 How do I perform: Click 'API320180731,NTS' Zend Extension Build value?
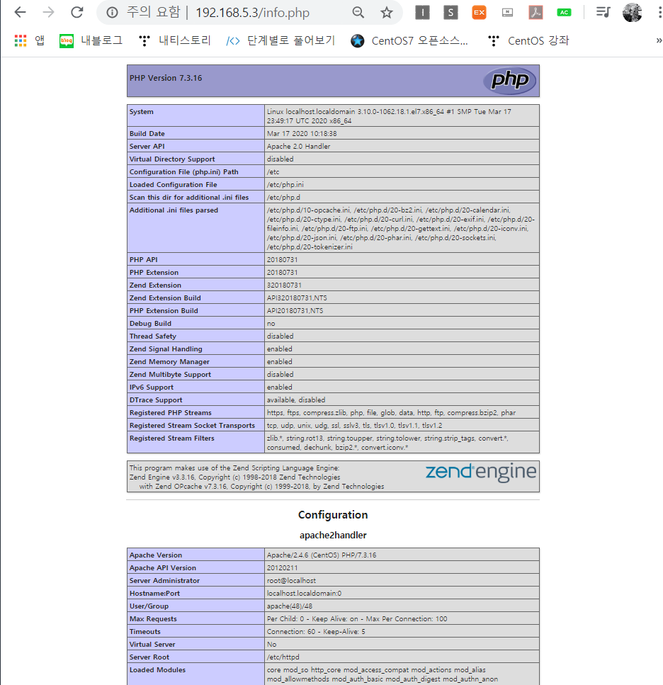point(297,298)
